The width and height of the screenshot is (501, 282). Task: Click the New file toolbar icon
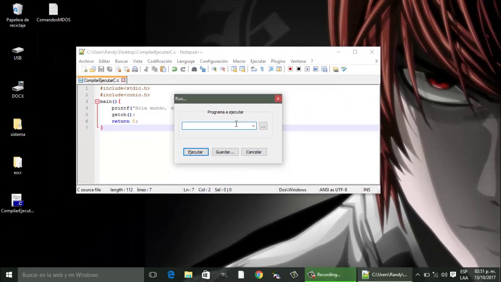85,69
